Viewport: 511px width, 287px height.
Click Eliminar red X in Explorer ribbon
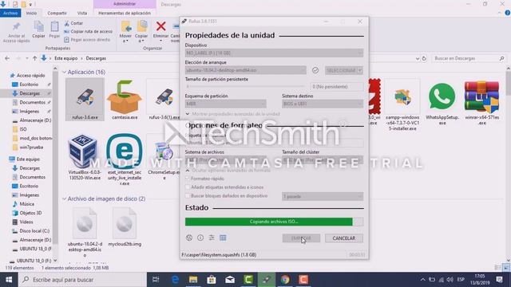tap(160, 26)
